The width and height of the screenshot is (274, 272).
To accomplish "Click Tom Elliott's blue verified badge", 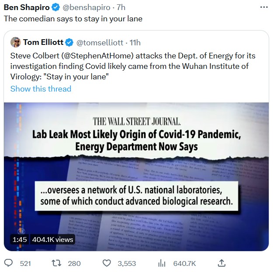I will tap(70, 42).
